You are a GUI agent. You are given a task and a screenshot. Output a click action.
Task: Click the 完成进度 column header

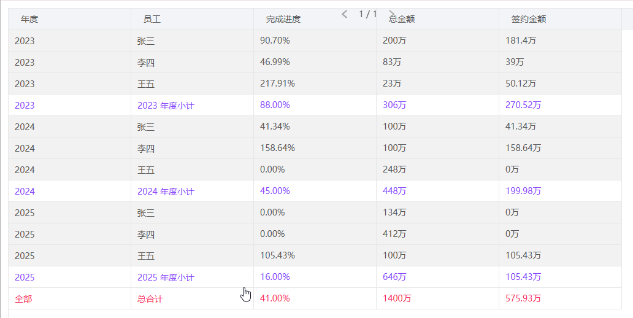(x=283, y=19)
